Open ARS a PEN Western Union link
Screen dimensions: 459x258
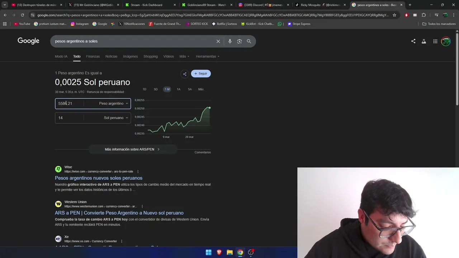pyautogui.click(x=119, y=213)
